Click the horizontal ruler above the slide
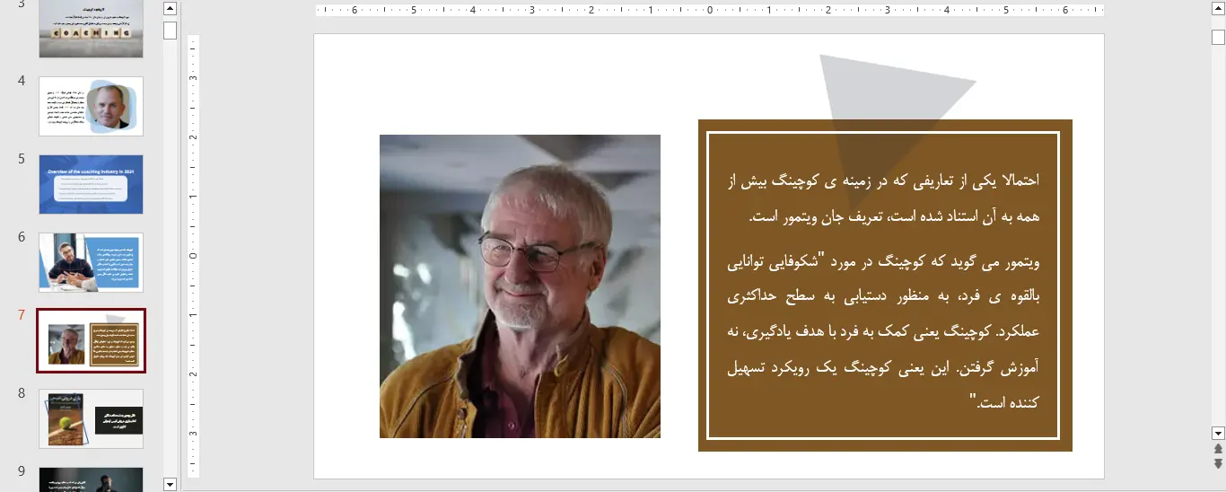Image resolution: width=1226 pixels, height=492 pixels. (x=709, y=11)
